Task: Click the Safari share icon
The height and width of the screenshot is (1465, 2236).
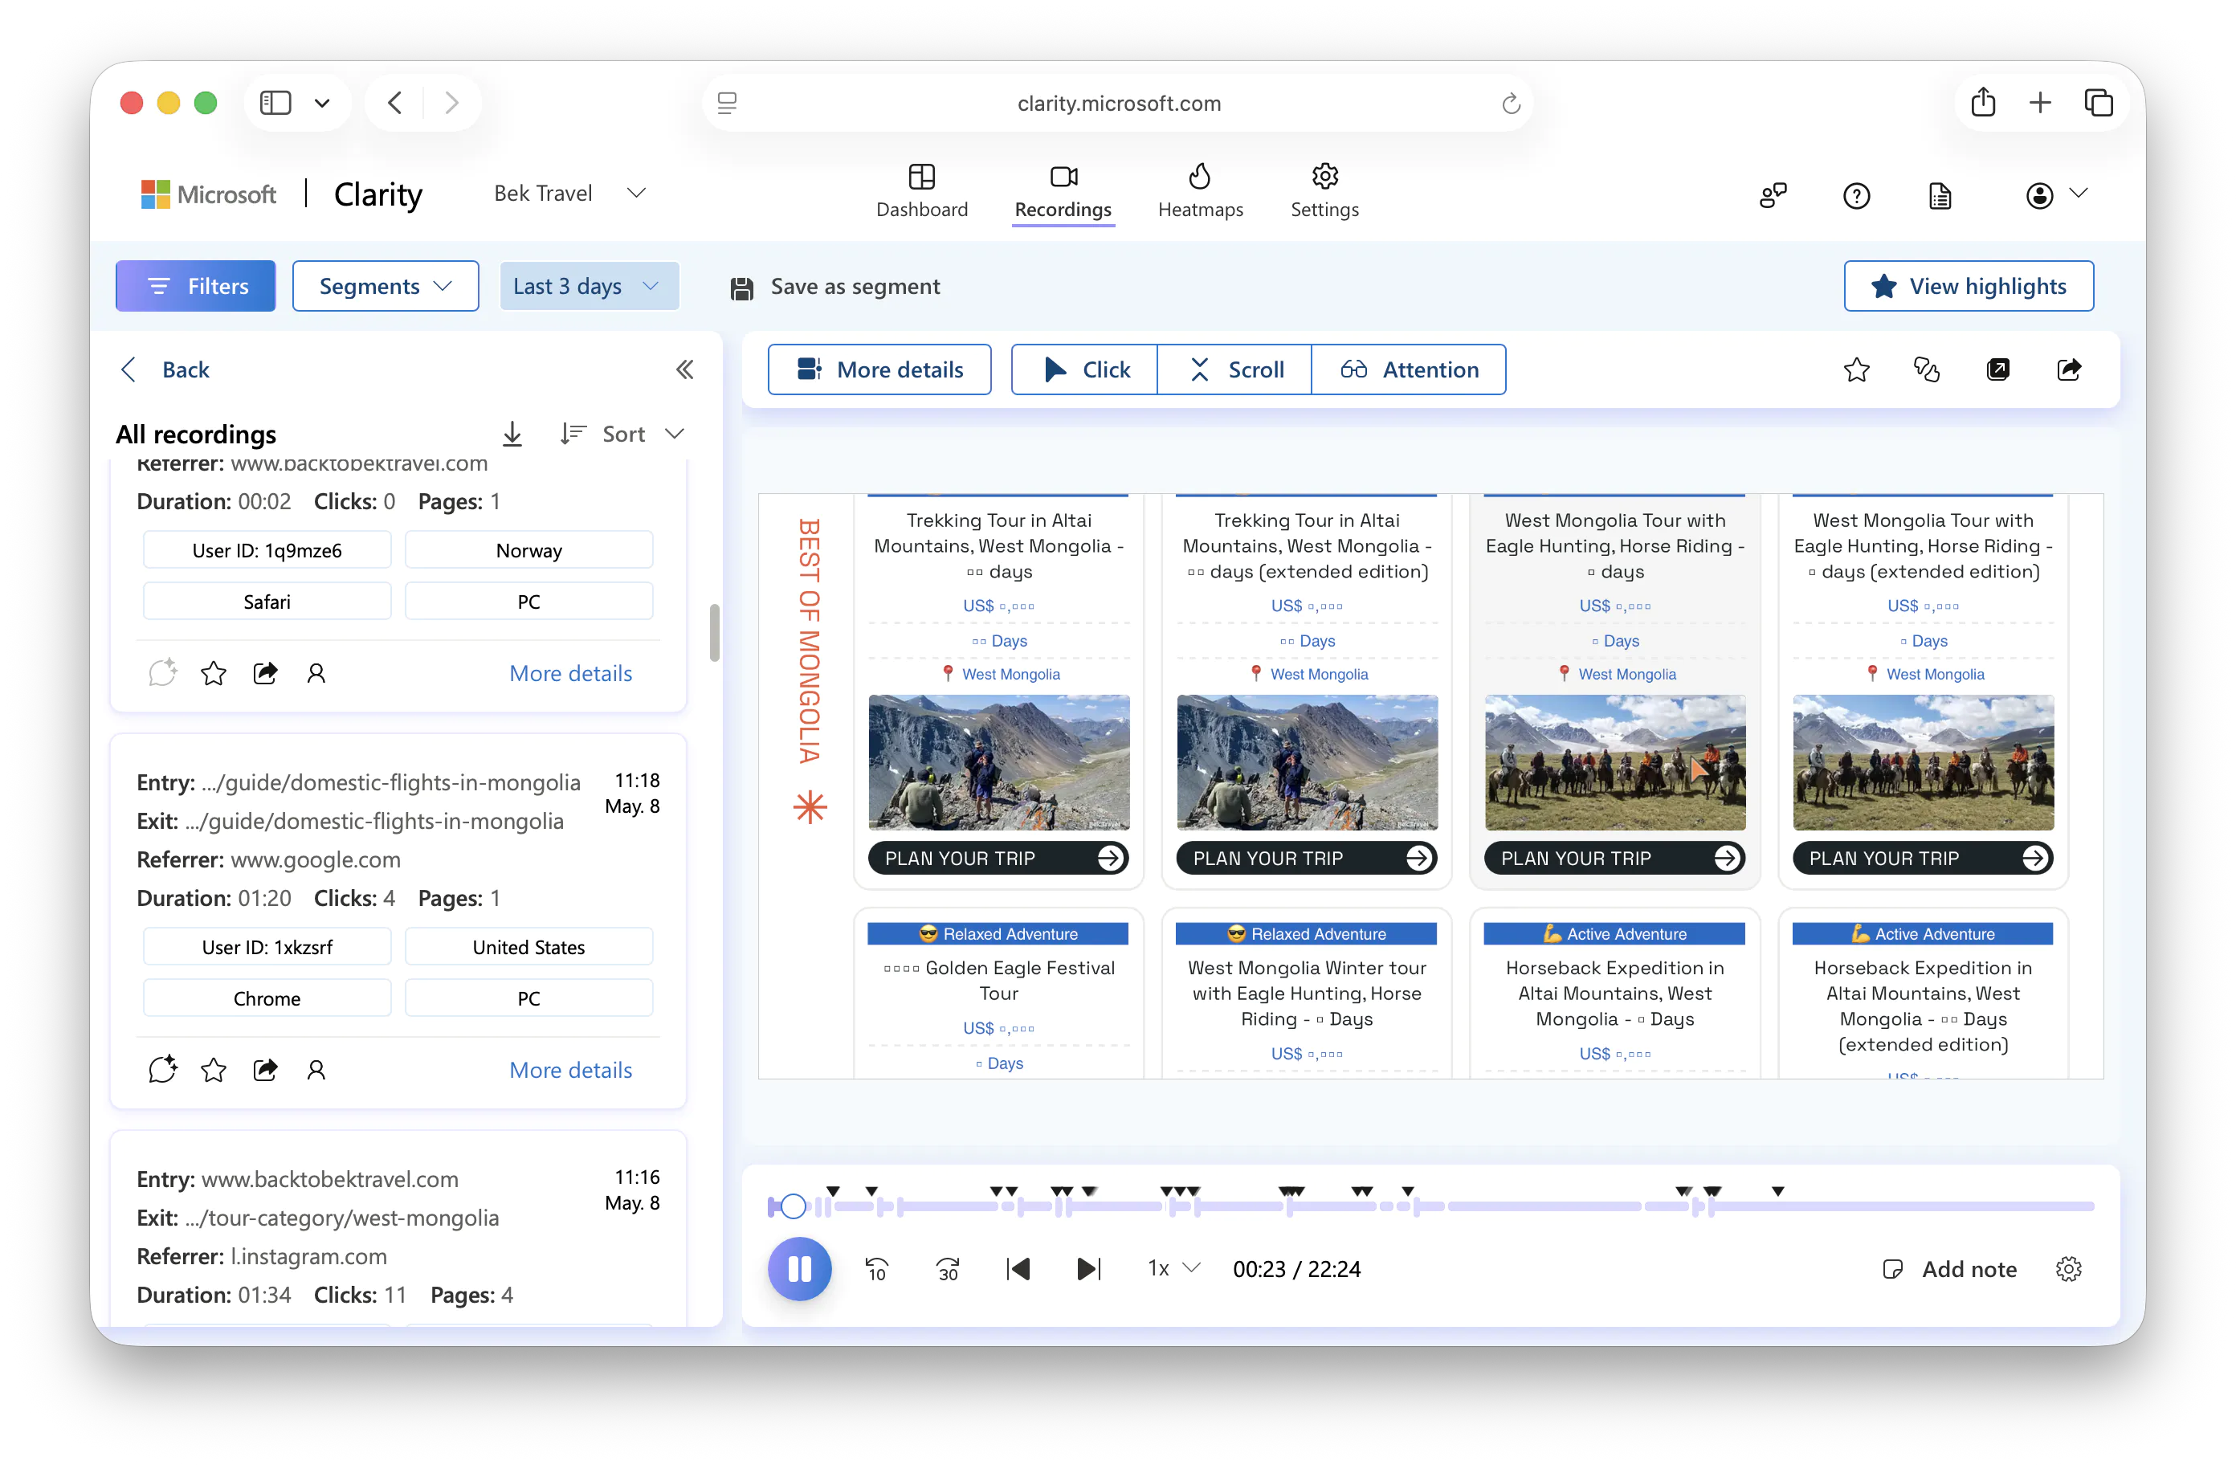Action: pyautogui.click(x=1983, y=101)
